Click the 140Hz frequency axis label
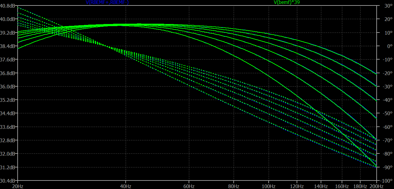This screenshot has width=394, height=189. coord(321,186)
